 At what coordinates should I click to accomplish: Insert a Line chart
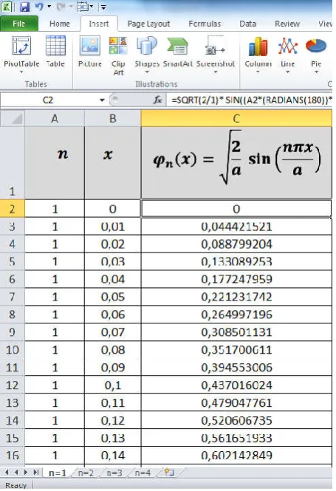[287, 55]
